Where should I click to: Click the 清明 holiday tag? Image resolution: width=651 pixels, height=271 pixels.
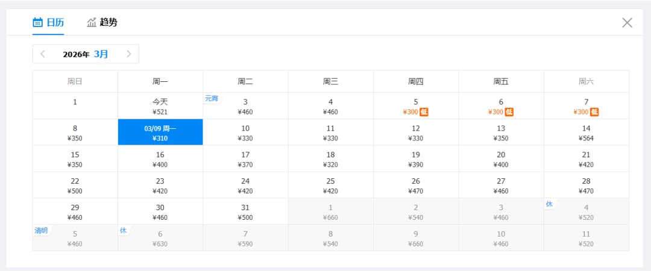pos(41,231)
